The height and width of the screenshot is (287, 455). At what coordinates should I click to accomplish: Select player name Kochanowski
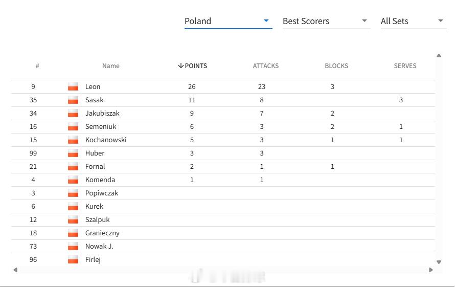106,140
